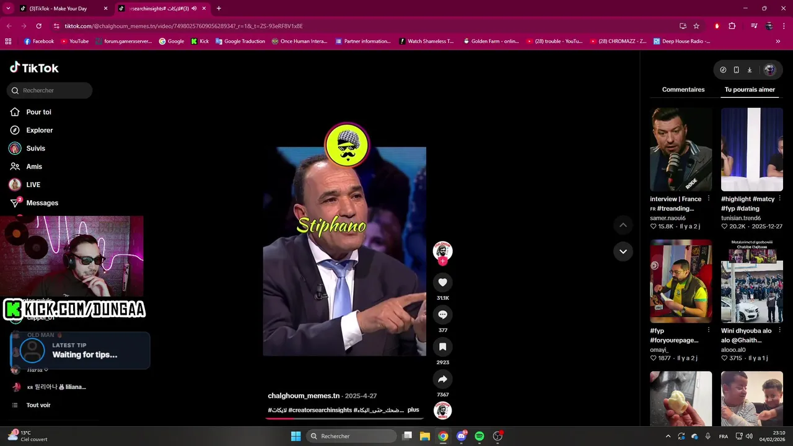The width and height of the screenshot is (793, 446).
Task: Click the address bar URL
Action: [183, 26]
